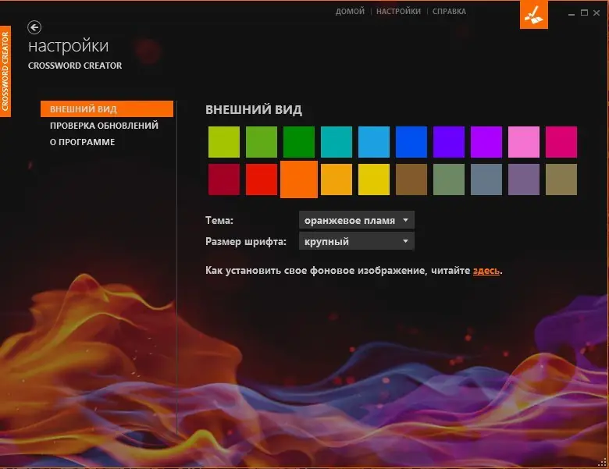609x469 pixels.
Task: Pick the dark green color swatch
Action: [299, 142]
